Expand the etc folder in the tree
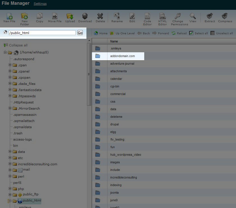The image size is (236, 208). [10, 158]
